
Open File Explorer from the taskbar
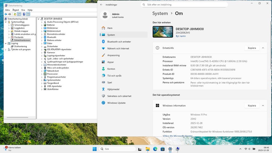(x=148, y=149)
